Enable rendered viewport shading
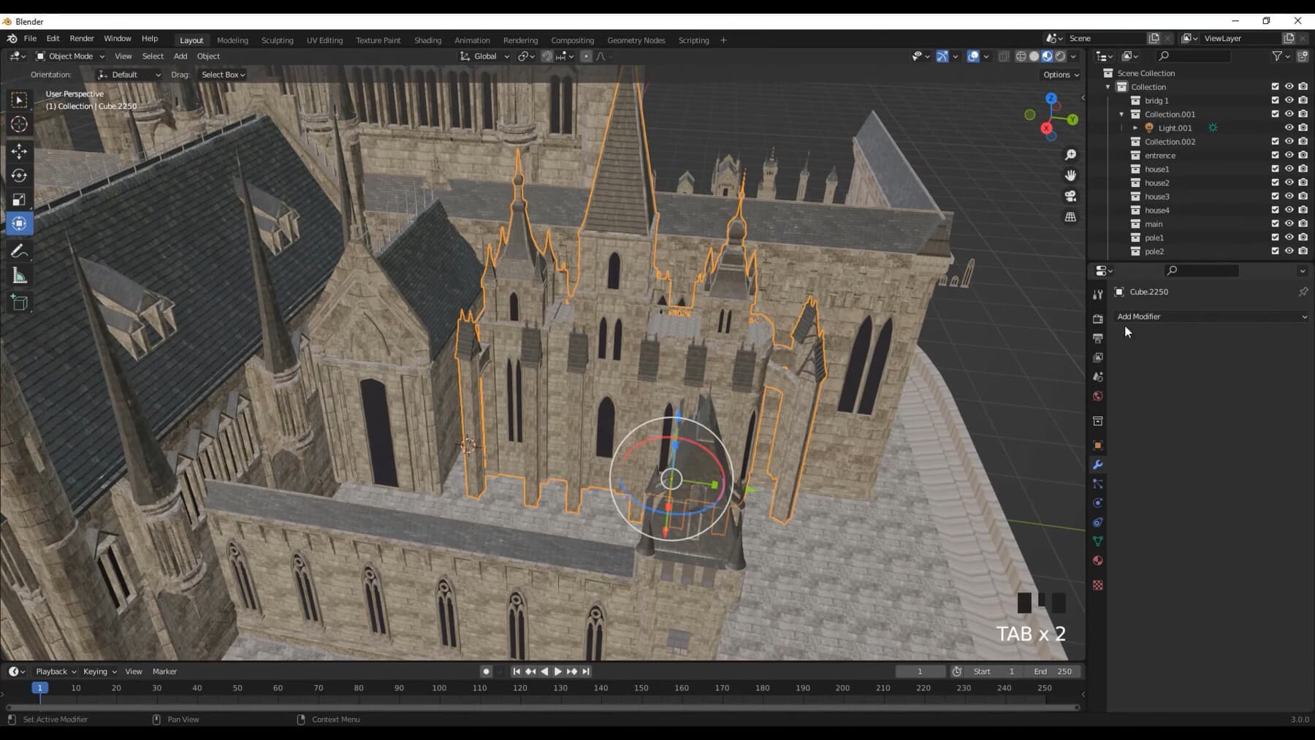Screen dimensions: 1315x740 1060,56
